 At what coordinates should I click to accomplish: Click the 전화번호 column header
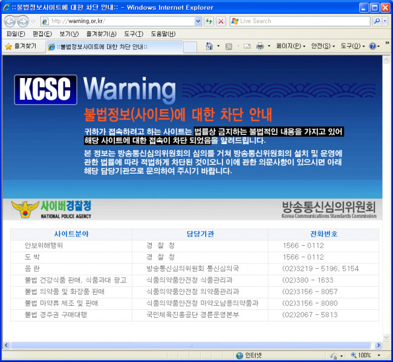coord(324,234)
